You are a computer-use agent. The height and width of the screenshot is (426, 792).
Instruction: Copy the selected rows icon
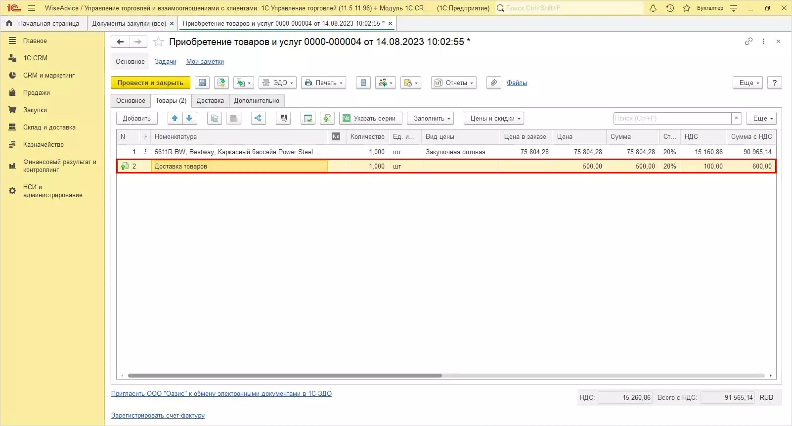tap(215, 118)
